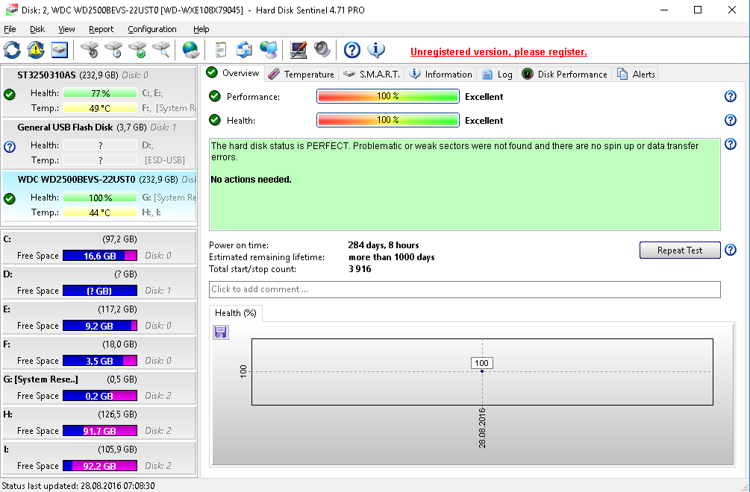The image size is (750, 492).
Task: Open the Configuration menu
Action: pyautogui.click(x=152, y=29)
